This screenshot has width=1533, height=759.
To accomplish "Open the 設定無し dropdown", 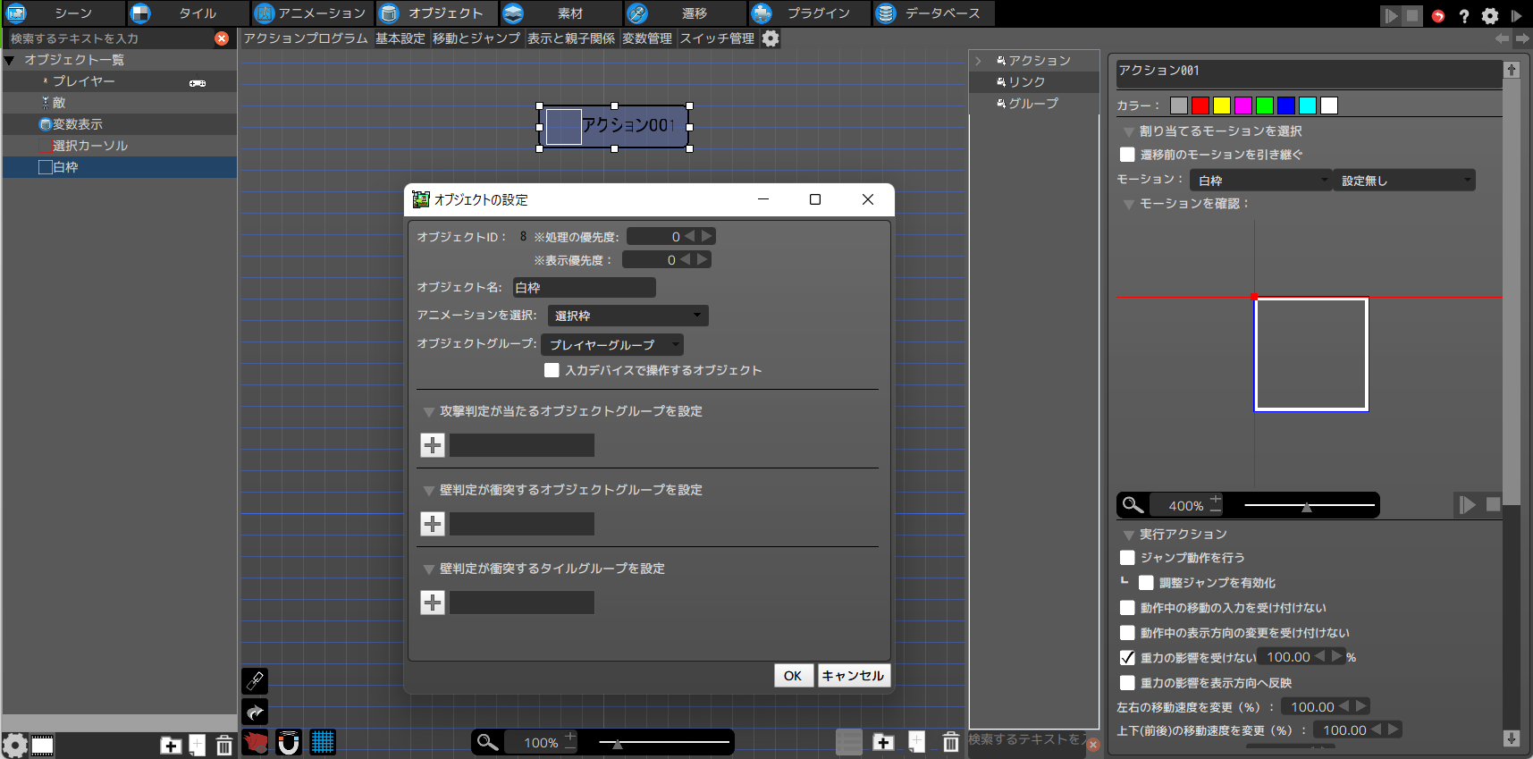I will (x=1404, y=181).
